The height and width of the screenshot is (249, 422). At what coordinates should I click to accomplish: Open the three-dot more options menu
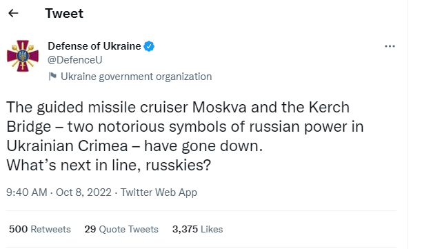coord(390,46)
